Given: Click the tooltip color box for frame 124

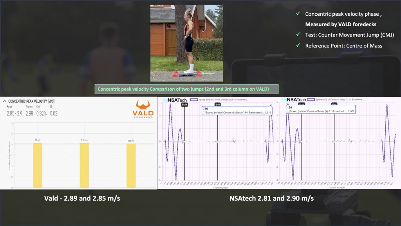Looking at the screenshot, I should (x=288, y=112).
